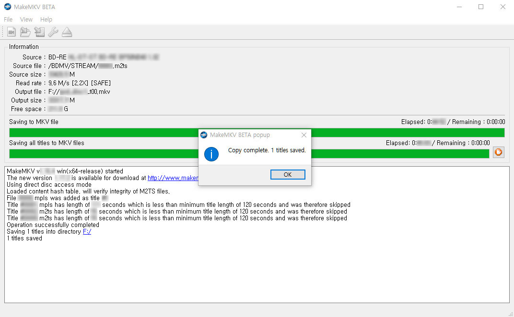
Task: Click the Free space value
Action: tap(58, 109)
